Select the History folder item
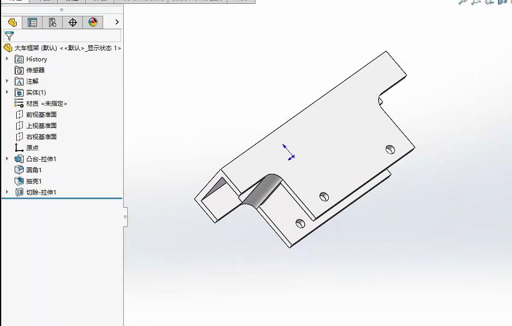Viewport: 512px width, 326px height. [31, 59]
